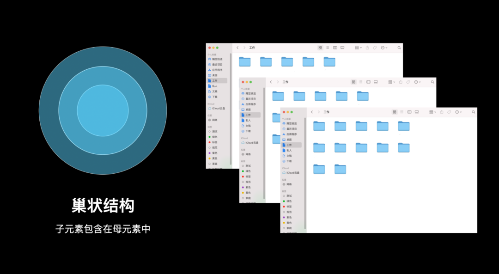Viewport: 499px width, 274px height.
Task: Switch middle Finder window to list view
Action: tap(360, 82)
